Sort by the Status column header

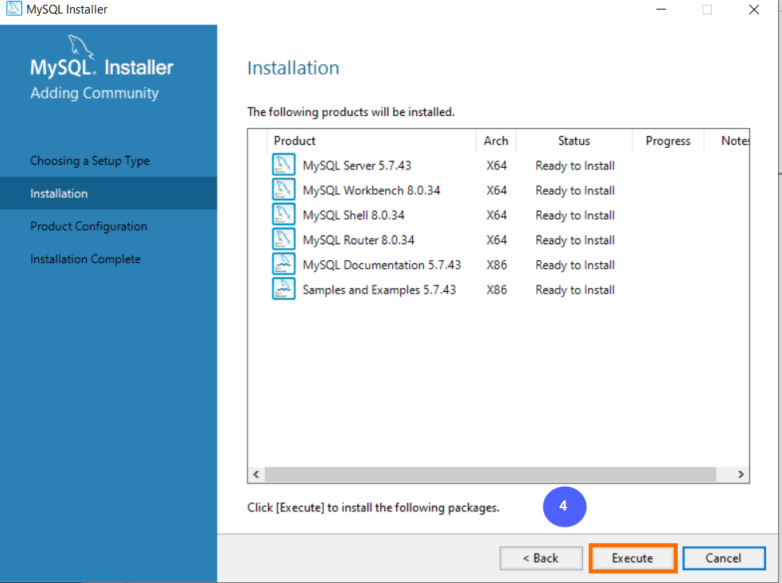click(x=574, y=141)
